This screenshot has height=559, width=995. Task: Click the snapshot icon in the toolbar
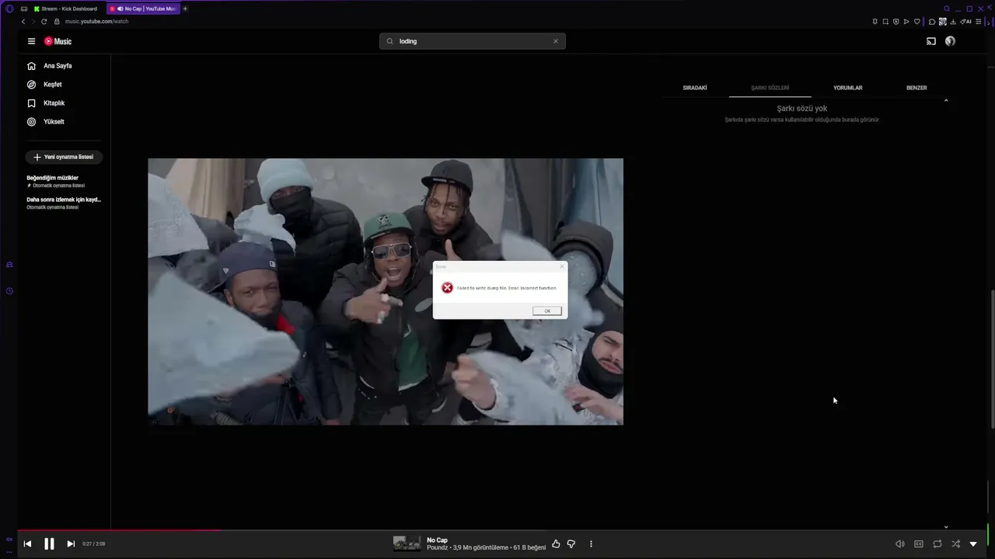coord(885,22)
